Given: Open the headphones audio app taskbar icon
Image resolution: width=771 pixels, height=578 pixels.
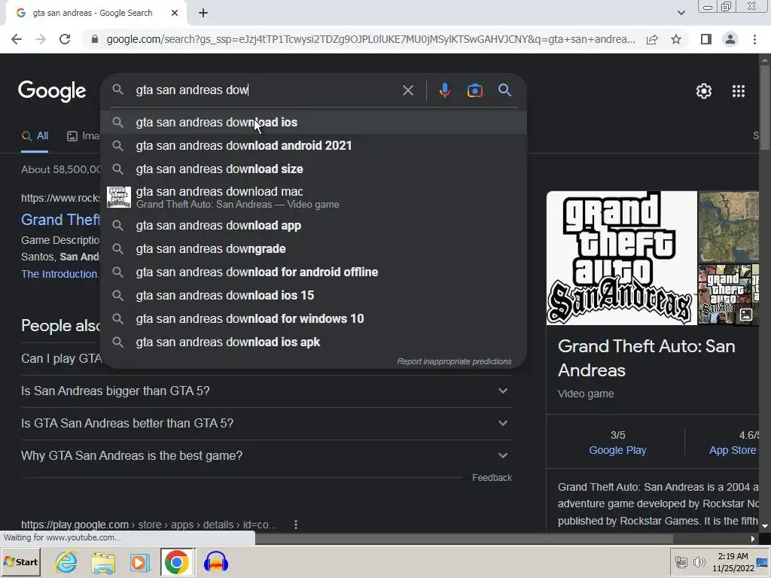Looking at the screenshot, I should click(215, 562).
